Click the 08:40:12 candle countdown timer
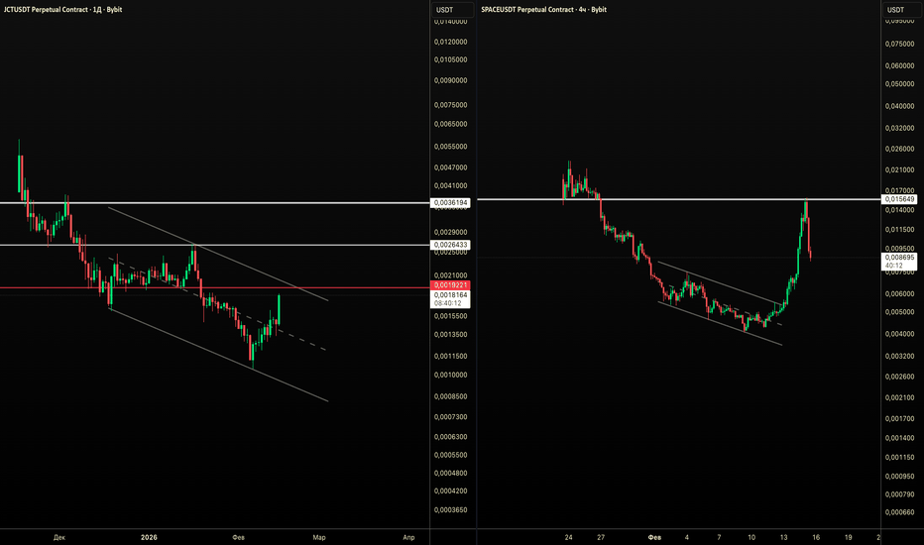This screenshot has width=924, height=545. click(448, 303)
